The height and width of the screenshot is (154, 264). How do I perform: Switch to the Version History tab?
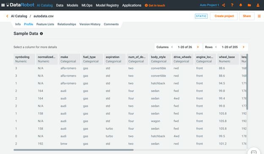pyautogui.click(x=90, y=24)
